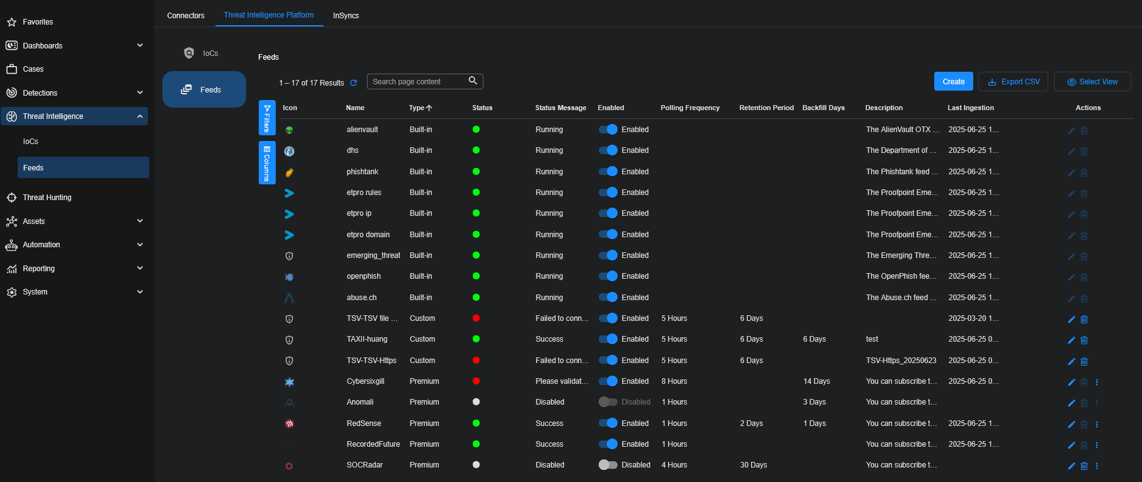Turn on the SOCRadar feed toggle
This screenshot has width=1142, height=482.
[x=608, y=465]
